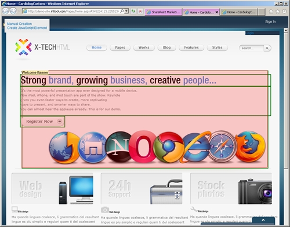Click the address bar search magnifier icon
Screen dimensions: 290x227
pos(122,11)
